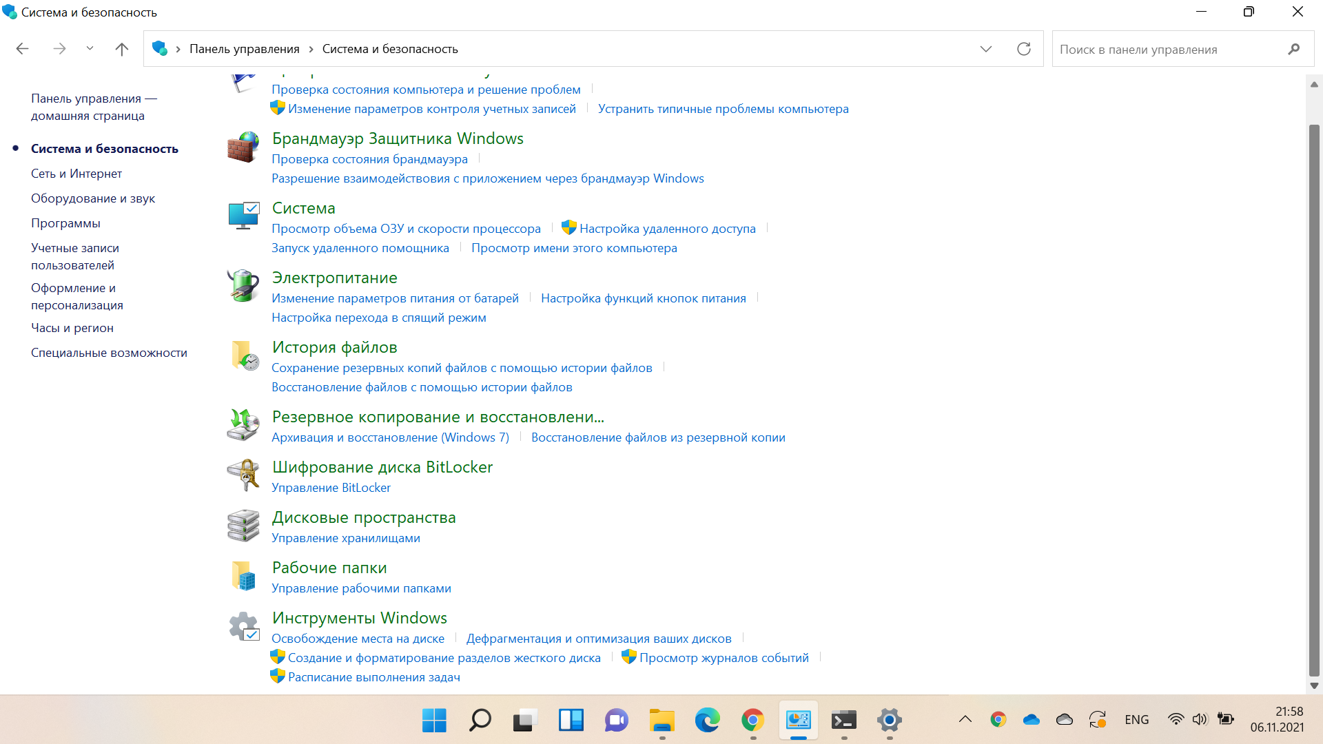Click the search magnifier in the search box
1323x744 pixels.
1293,49
